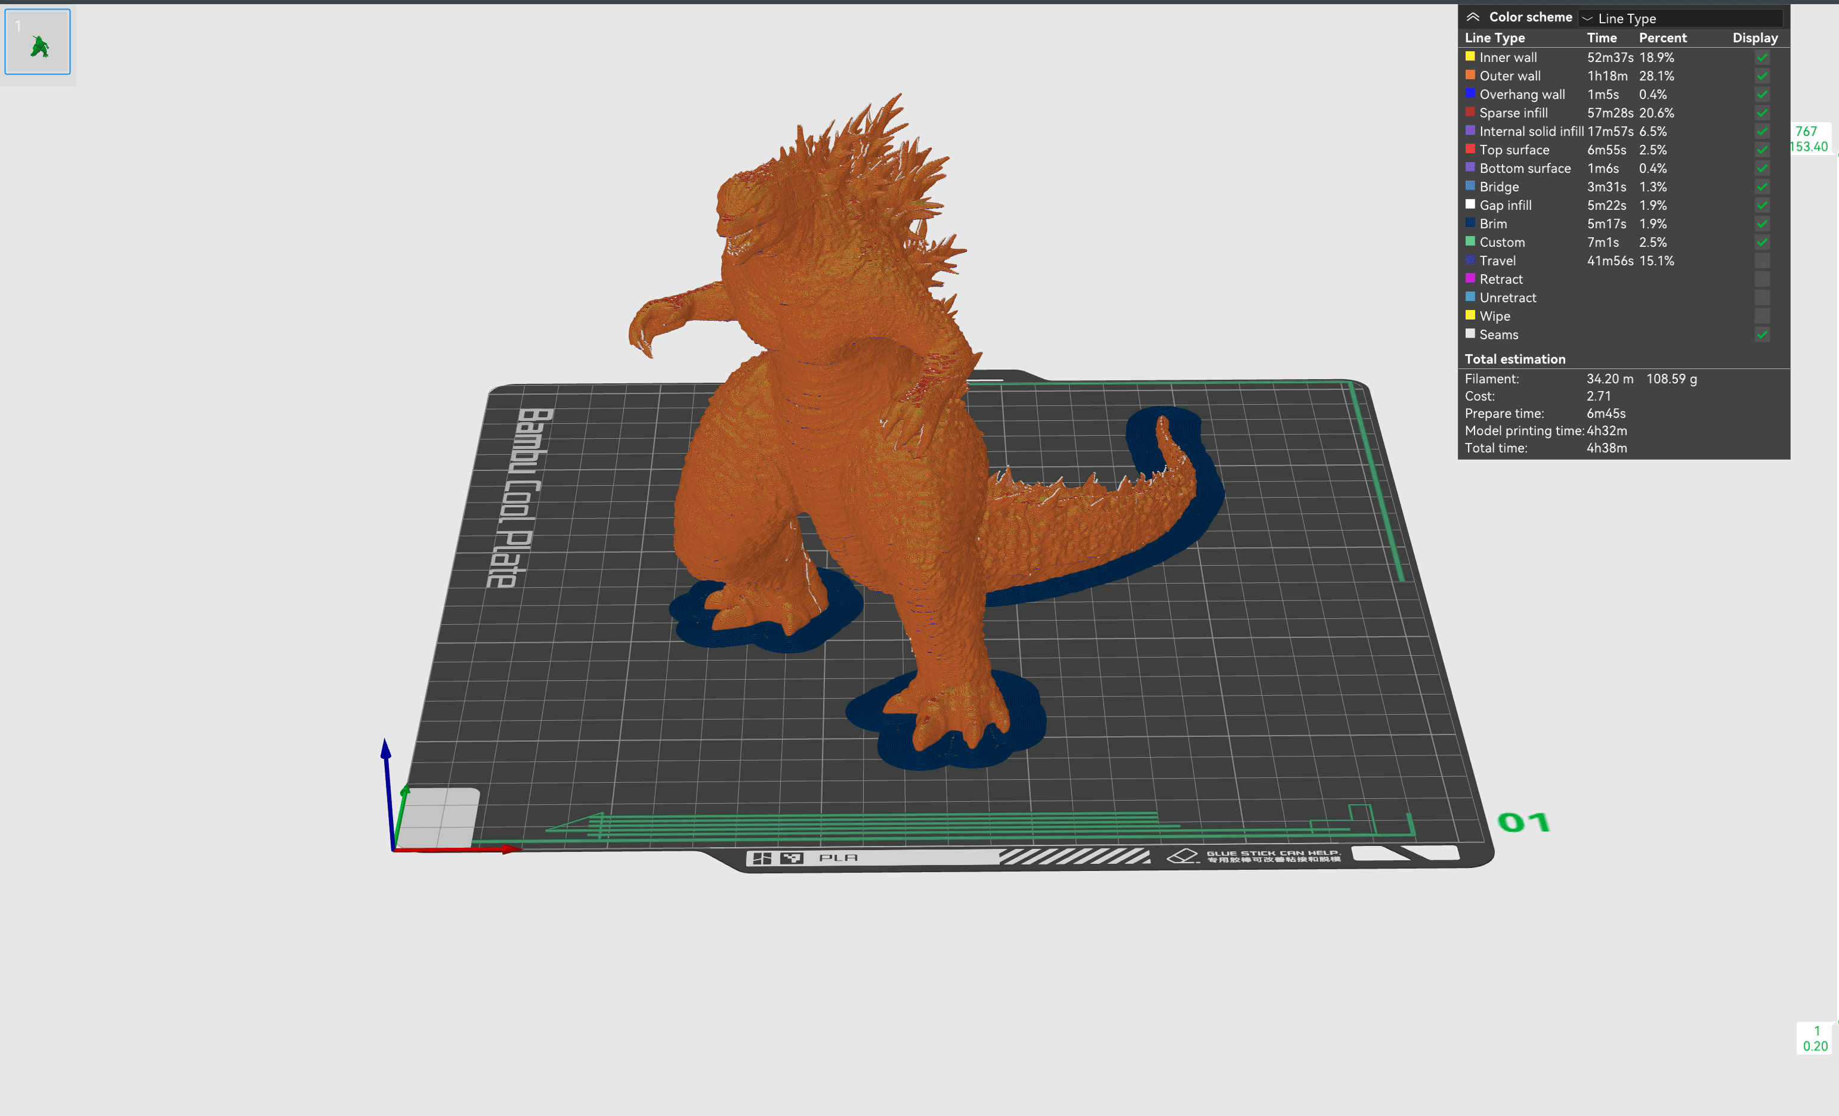The width and height of the screenshot is (1839, 1116).
Task: Click the Seams color swatch
Action: click(1470, 333)
